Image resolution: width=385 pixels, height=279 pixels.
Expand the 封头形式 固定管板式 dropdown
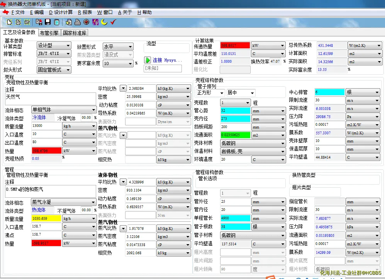[54, 70]
